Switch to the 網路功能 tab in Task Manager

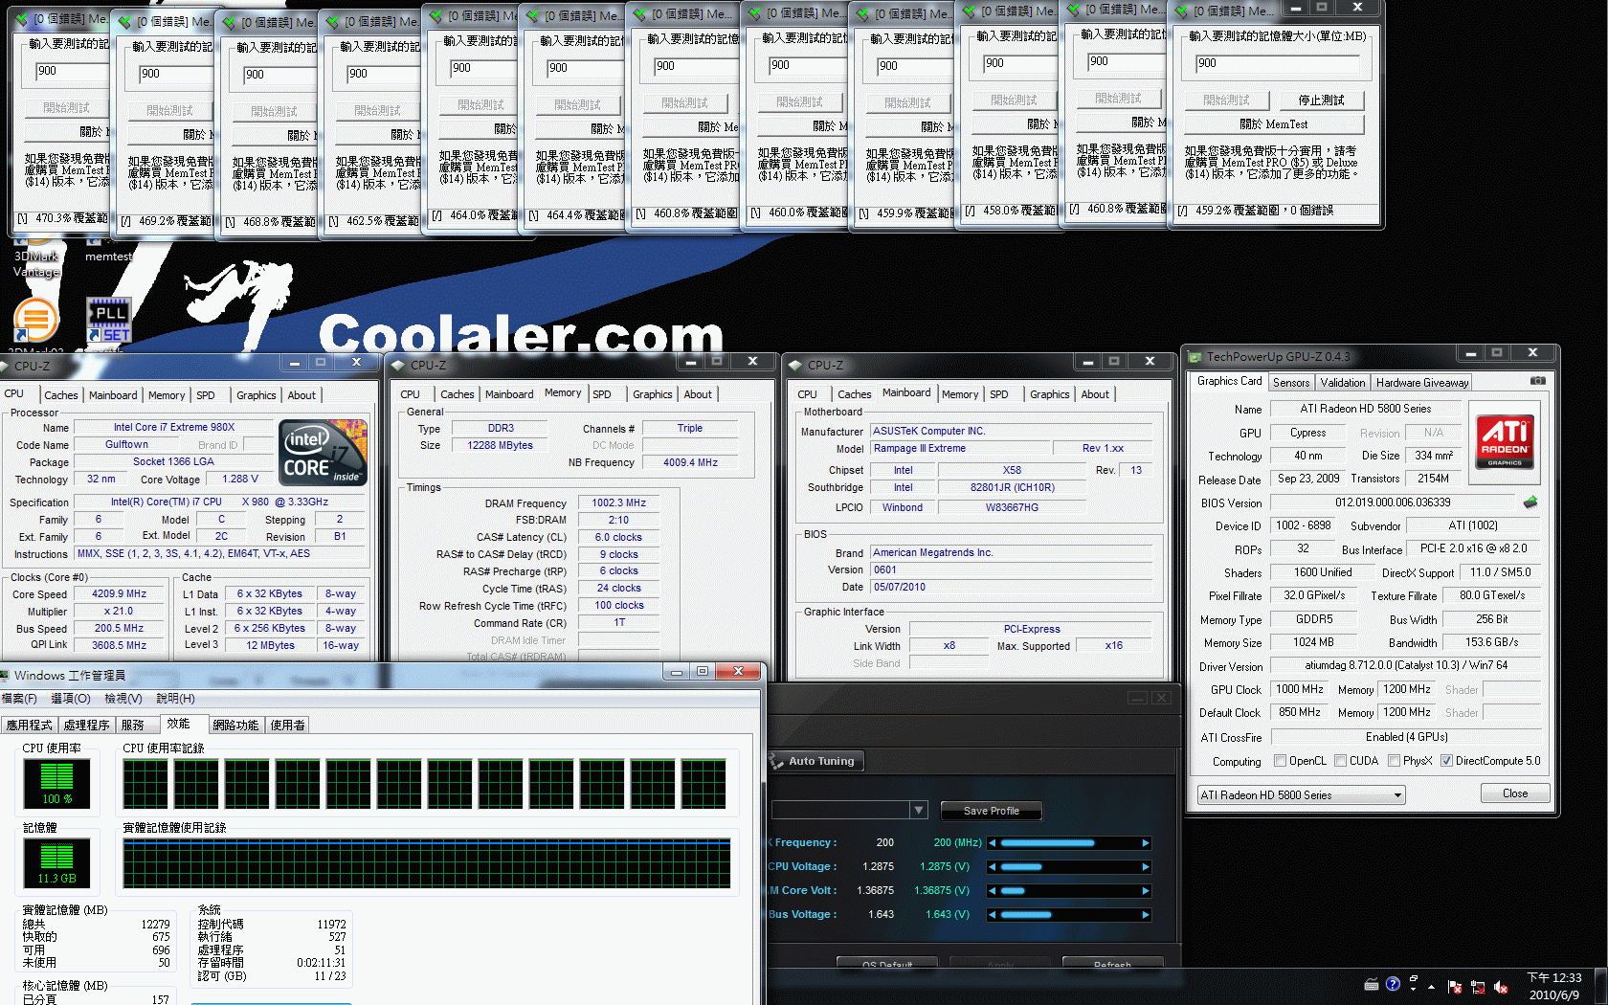[235, 726]
